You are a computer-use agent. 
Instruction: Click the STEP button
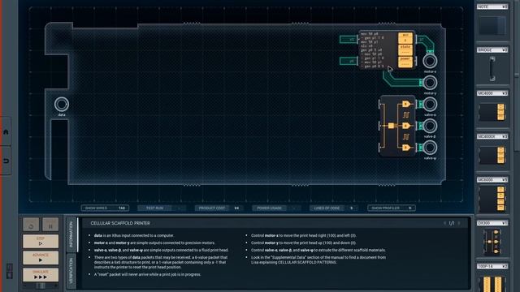pyautogui.click(x=41, y=241)
